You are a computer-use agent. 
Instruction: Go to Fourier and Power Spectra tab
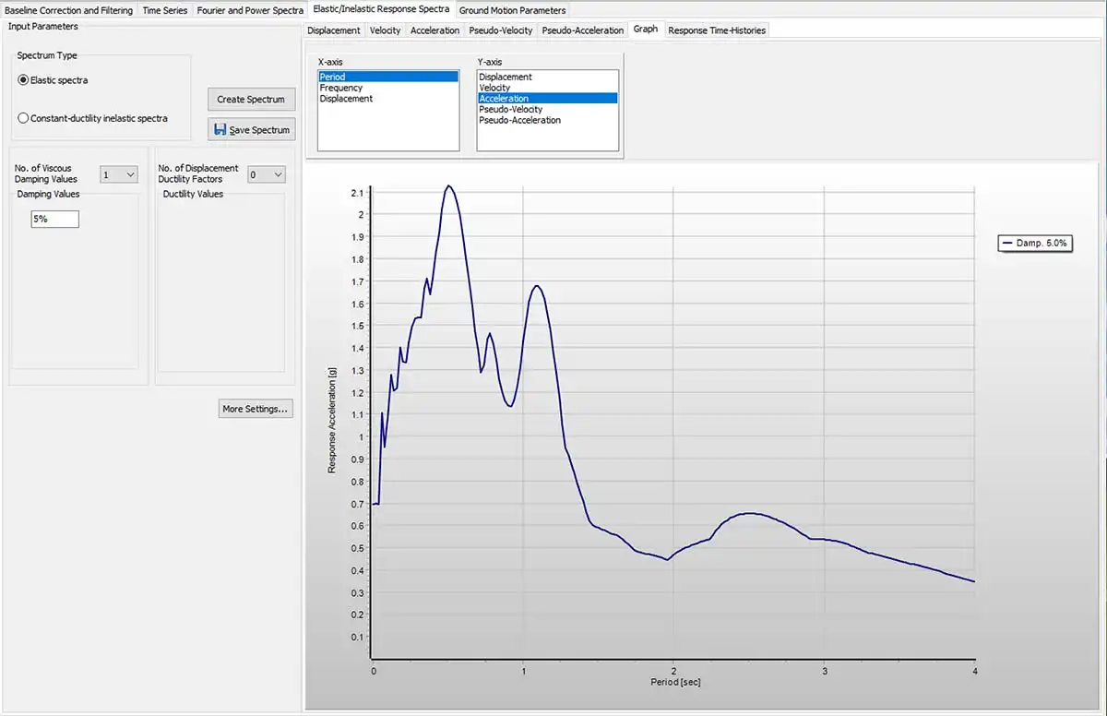(x=250, y=10)
